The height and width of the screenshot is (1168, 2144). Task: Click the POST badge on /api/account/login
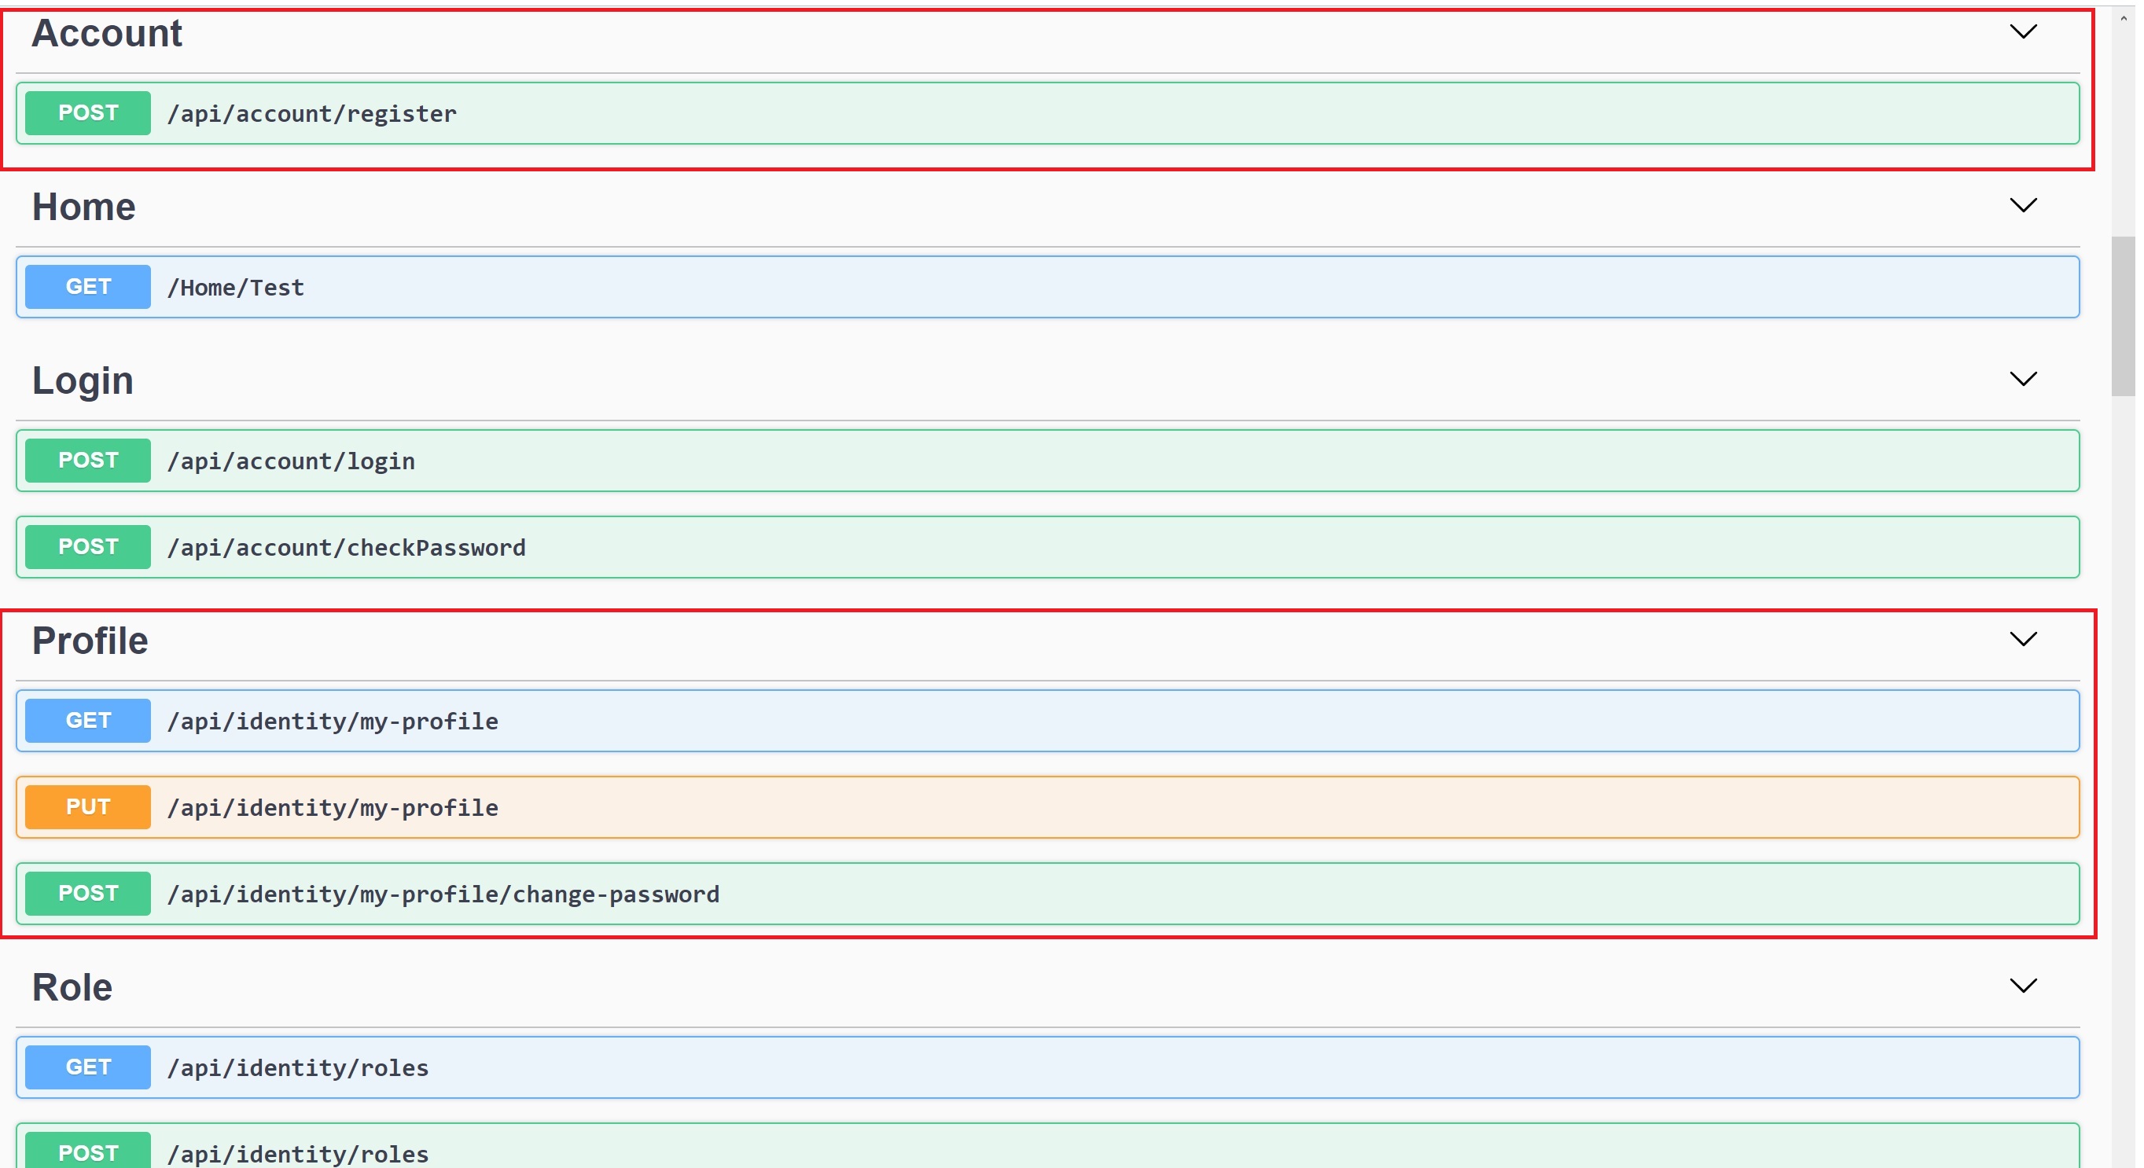86,460
